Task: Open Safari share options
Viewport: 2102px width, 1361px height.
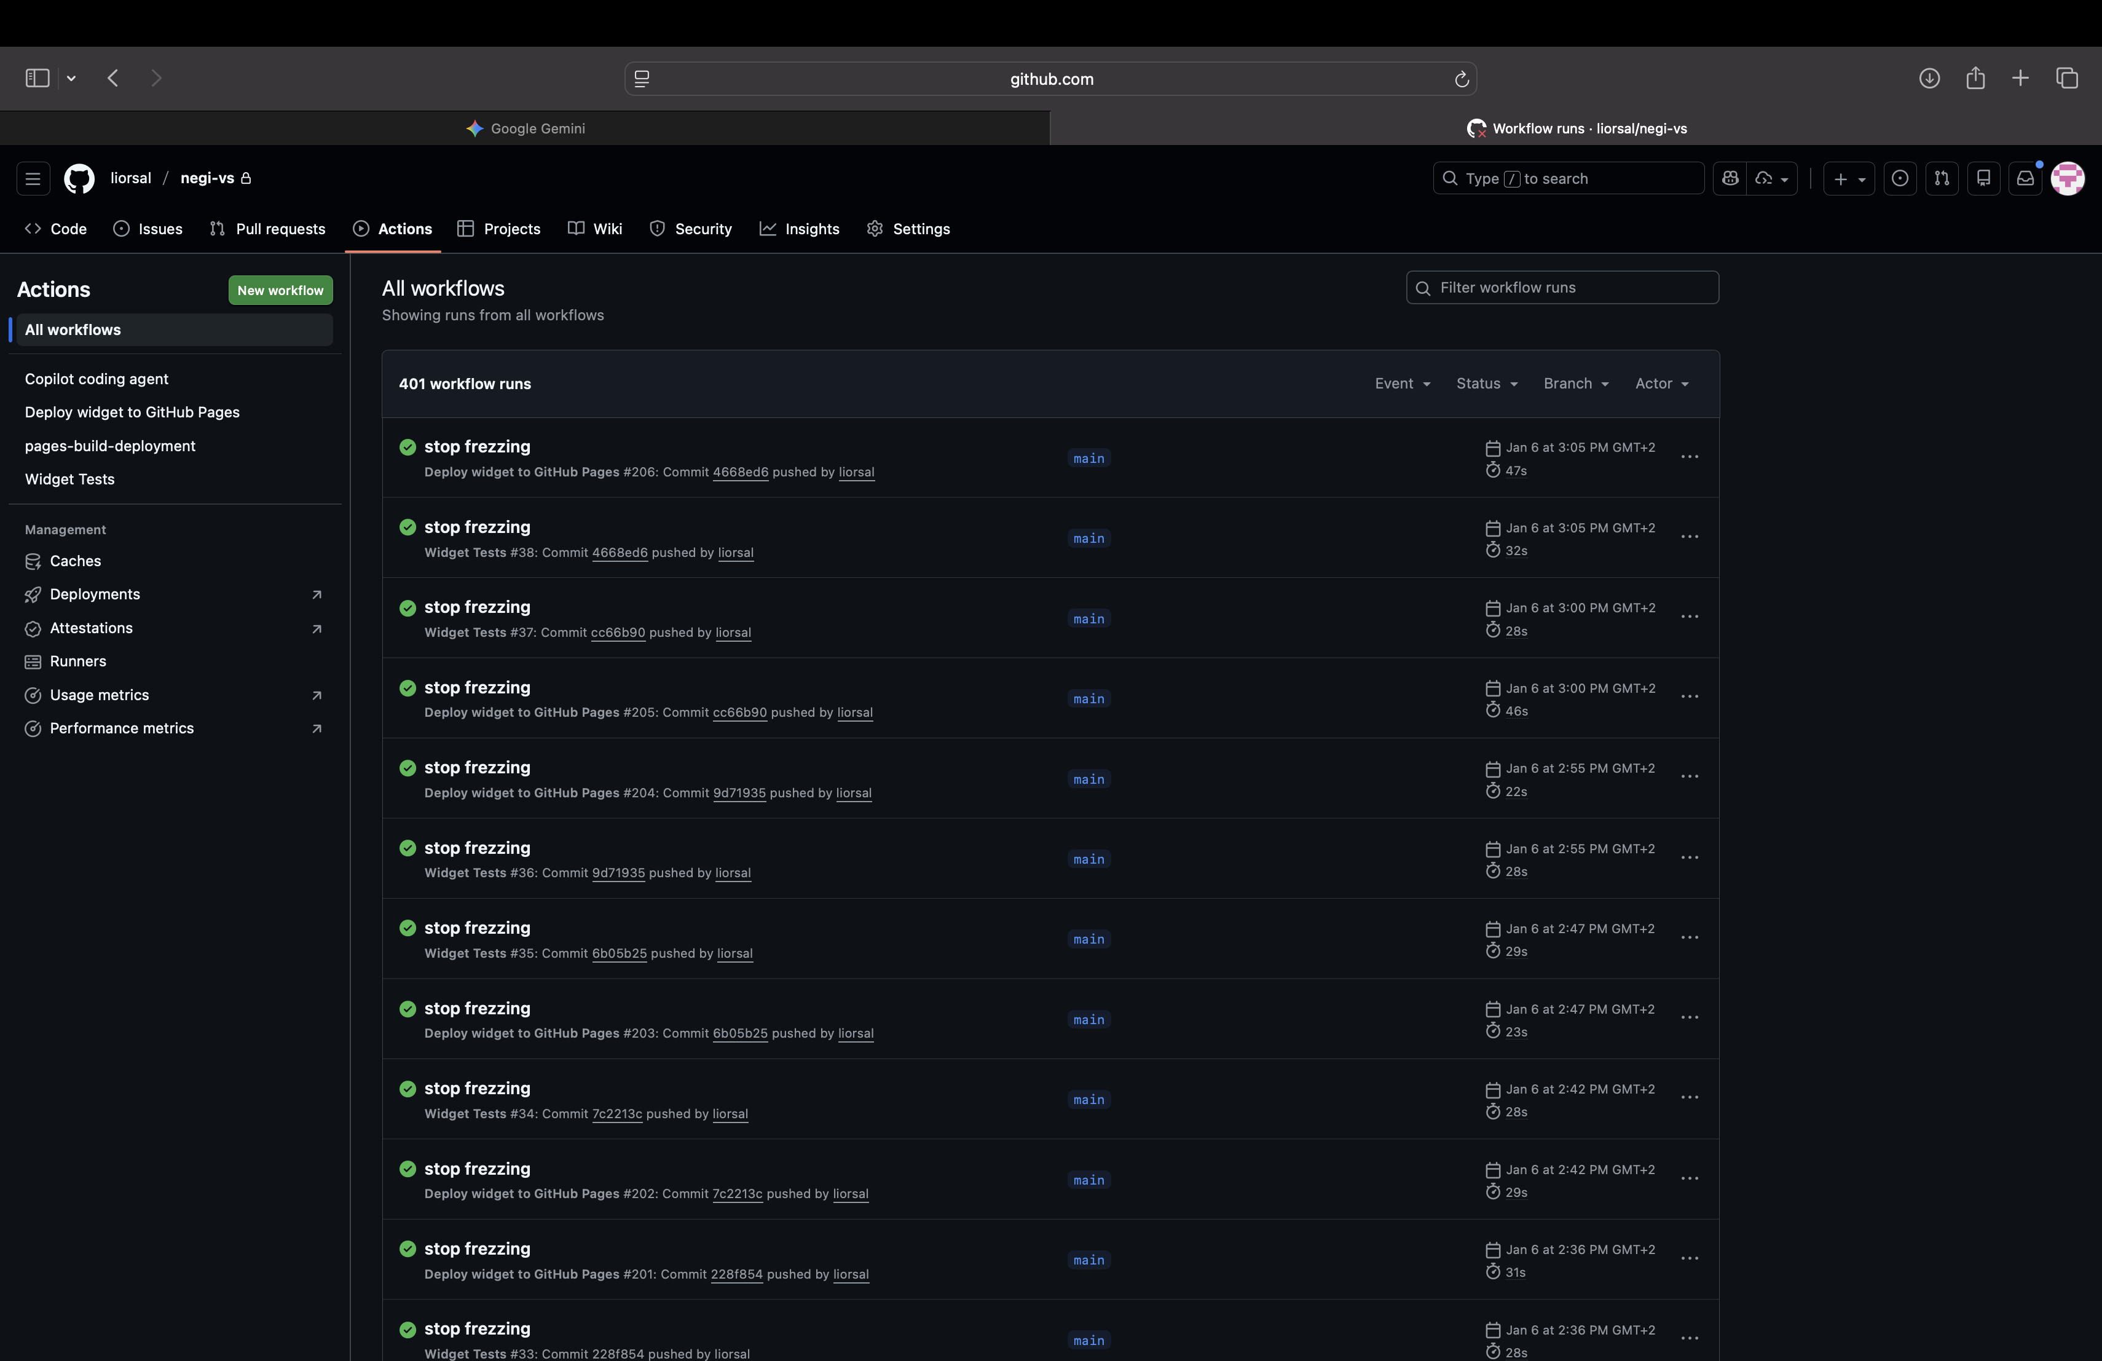Action: point(1976,79)
